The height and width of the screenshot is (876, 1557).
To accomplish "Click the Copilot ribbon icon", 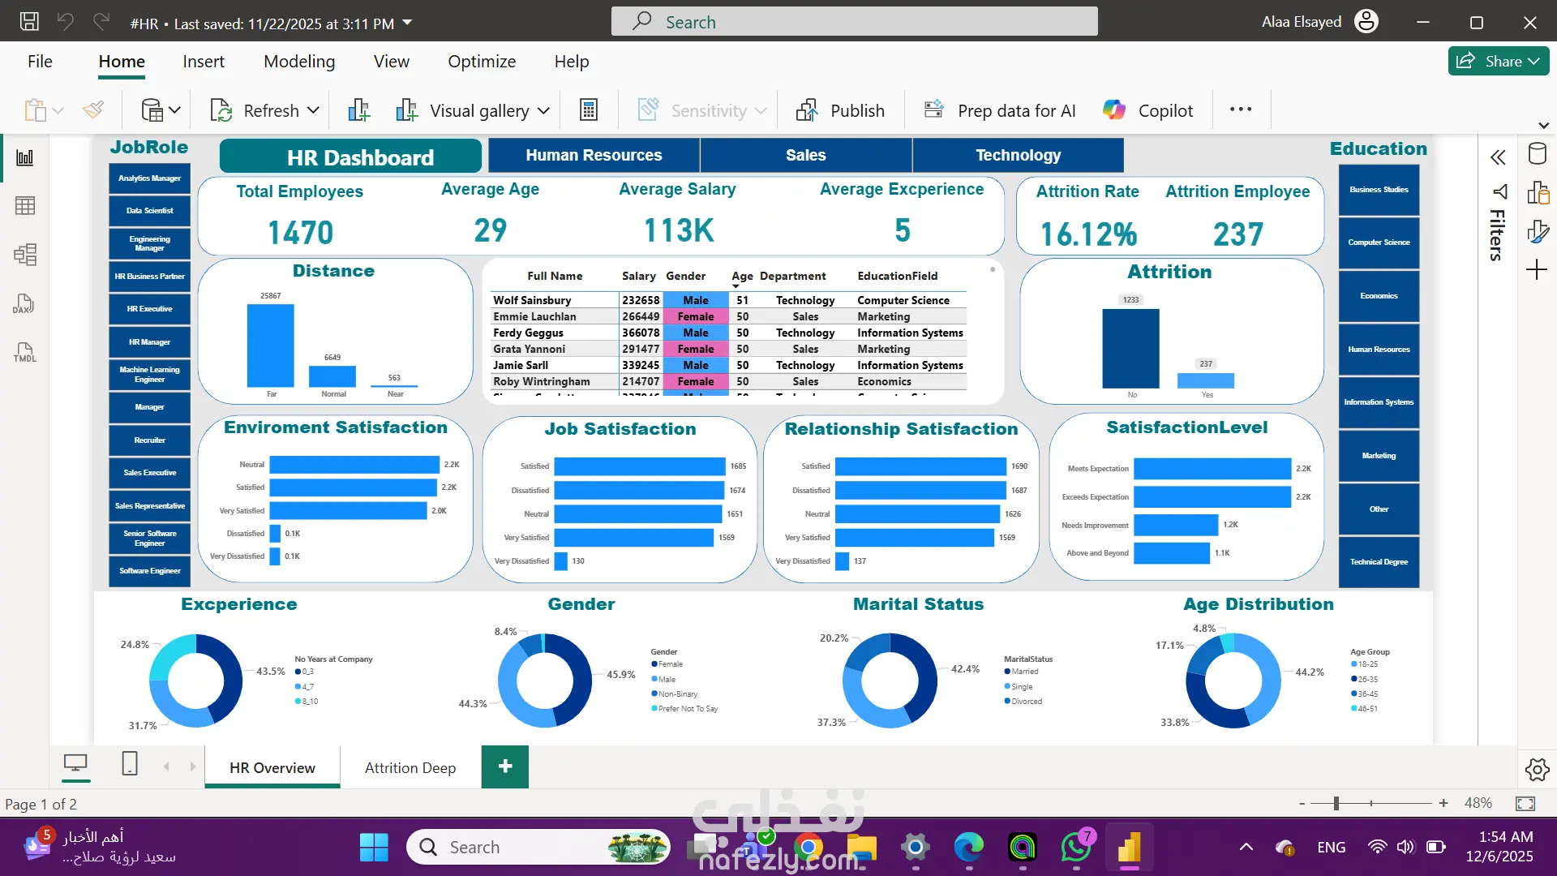I will (x=1113, y=110).
